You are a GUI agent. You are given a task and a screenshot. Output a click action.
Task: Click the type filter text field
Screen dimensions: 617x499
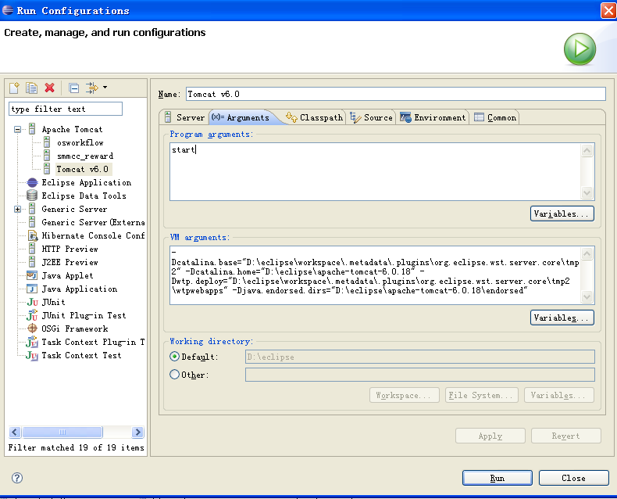(66, 109)
